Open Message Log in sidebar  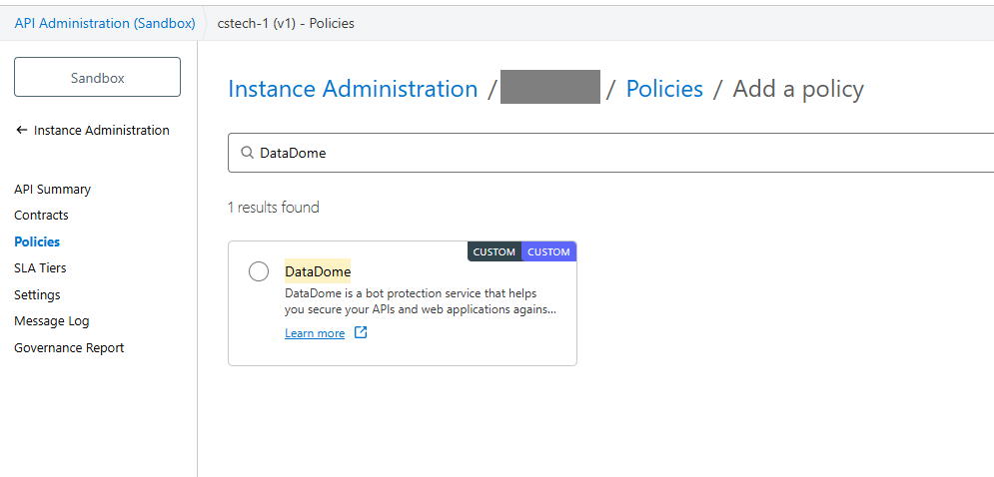[52, 321]
